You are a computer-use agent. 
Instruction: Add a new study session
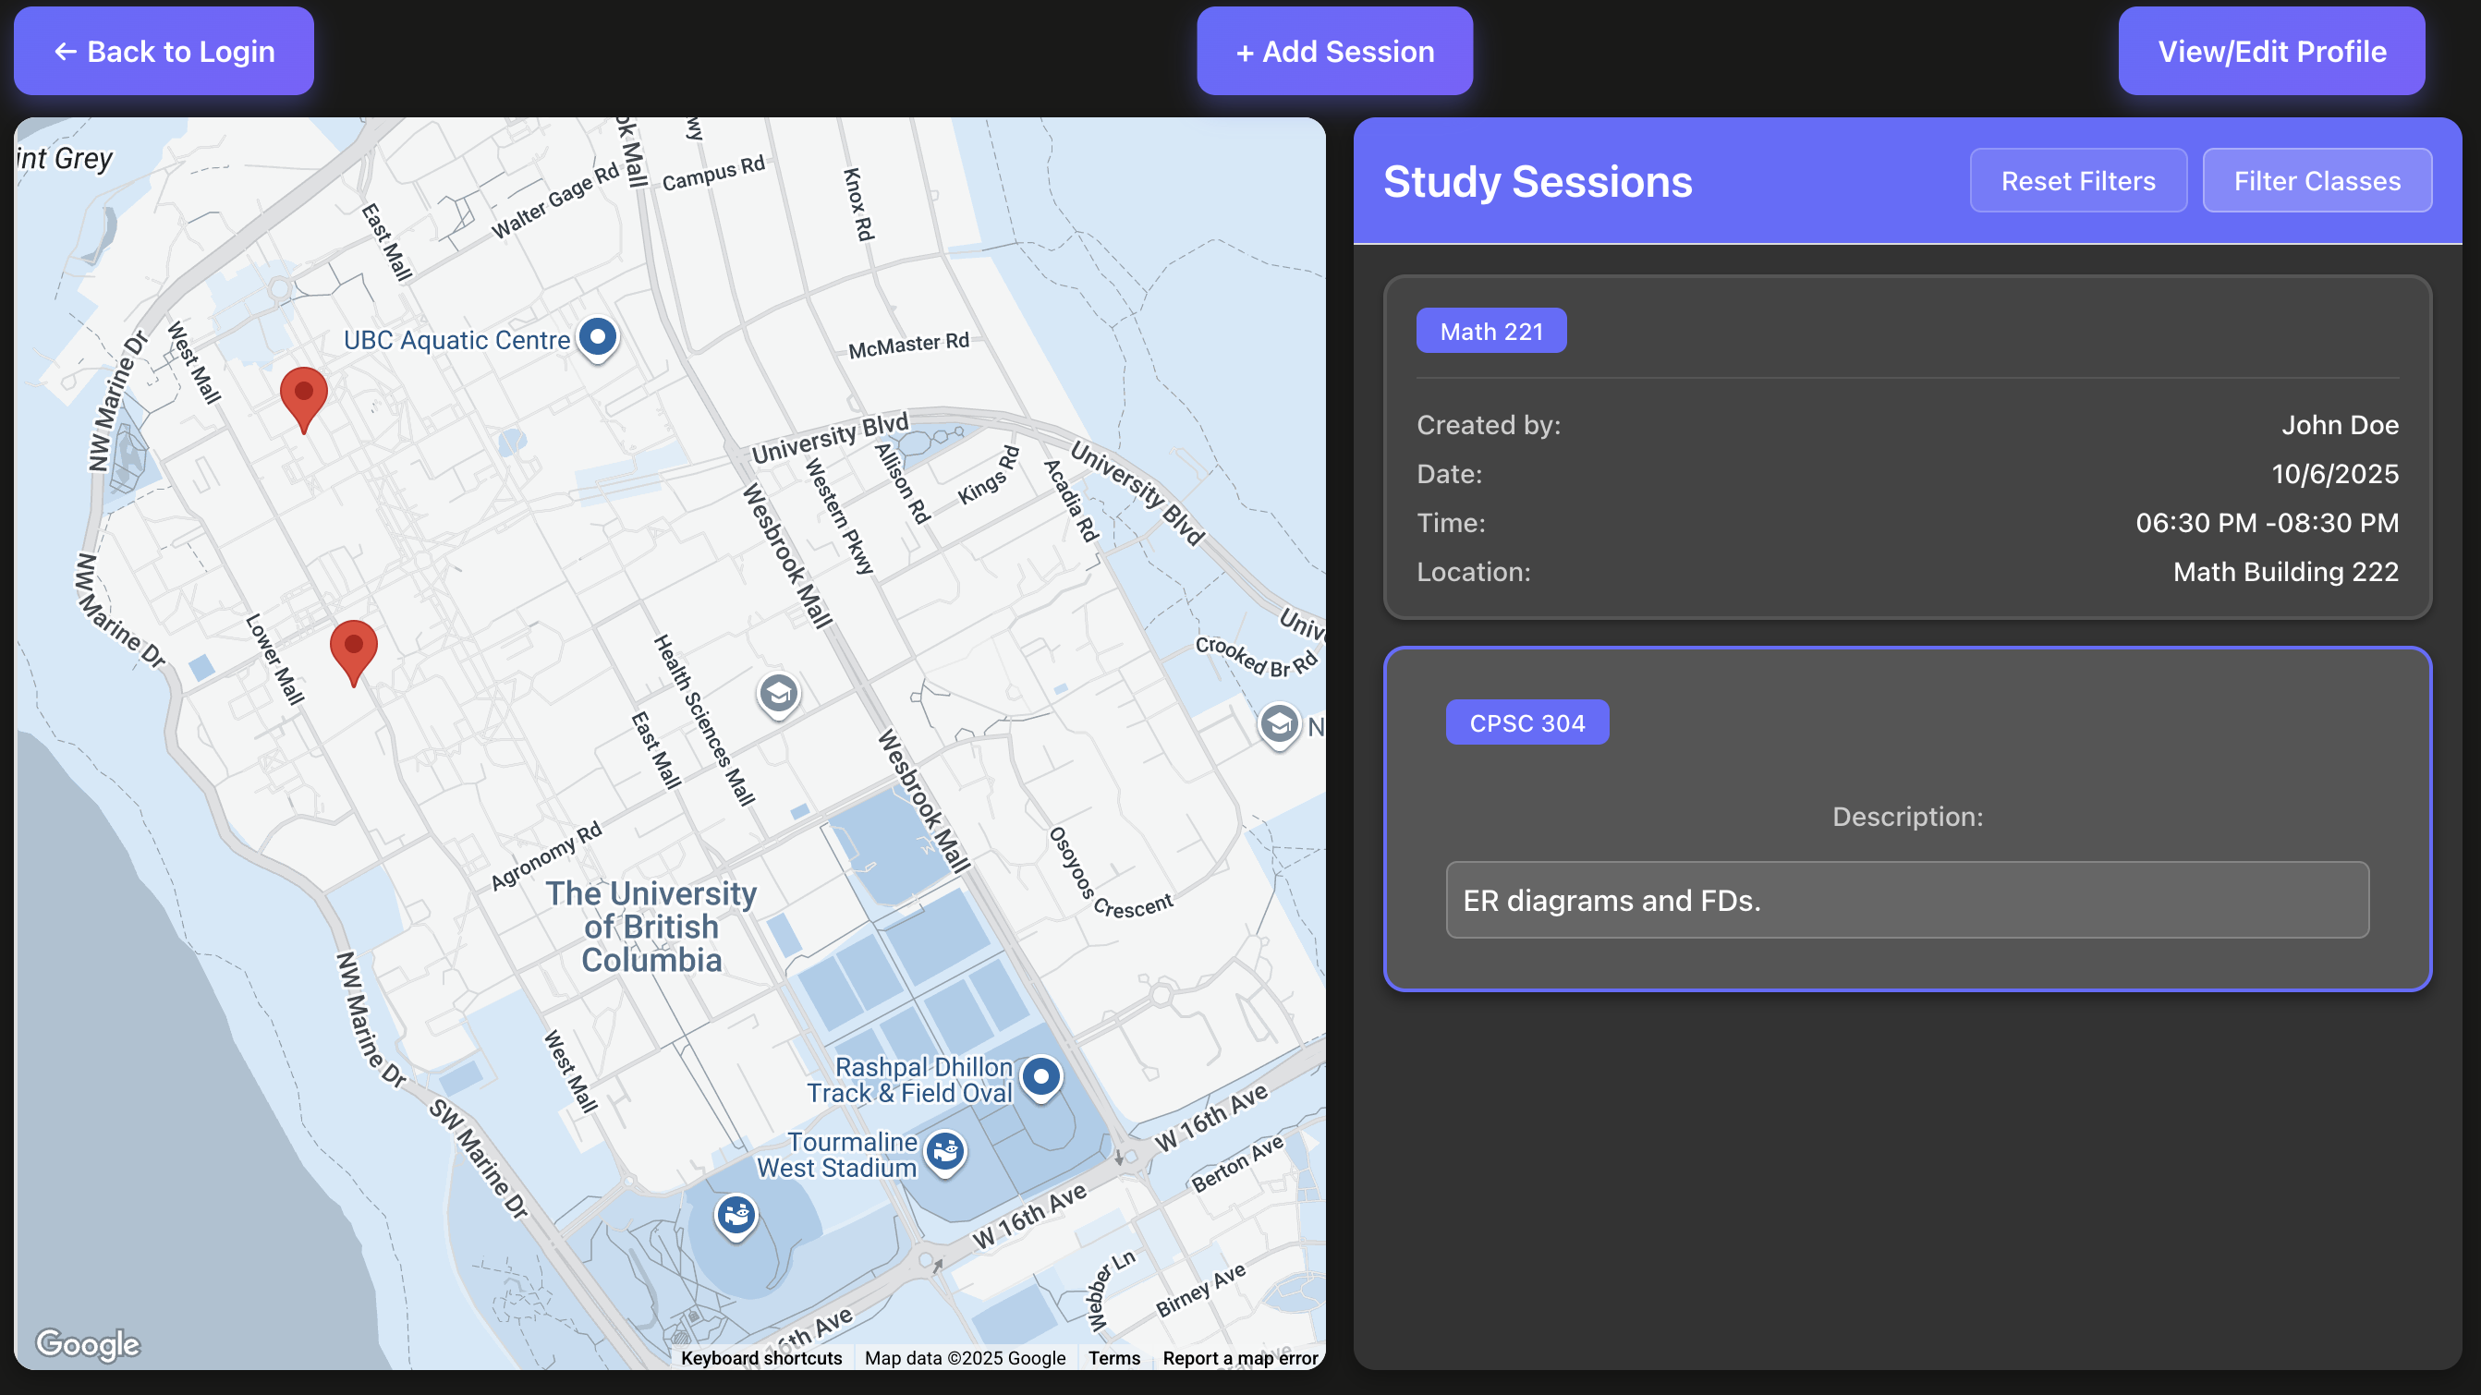[x=1334, y=51]
